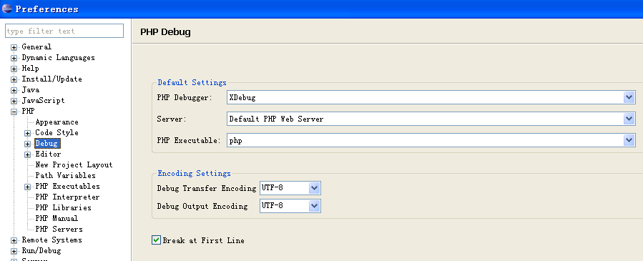This screenshot has height=261, width=643.
Task: Select the Java tree item
Action: [30, 89]
